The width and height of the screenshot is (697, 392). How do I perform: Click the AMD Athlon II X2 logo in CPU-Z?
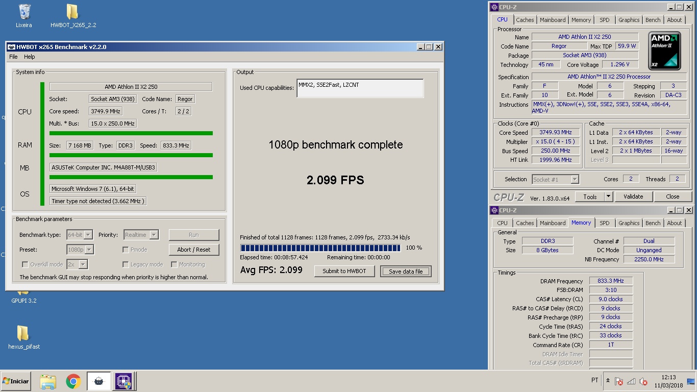coord(664,51)
